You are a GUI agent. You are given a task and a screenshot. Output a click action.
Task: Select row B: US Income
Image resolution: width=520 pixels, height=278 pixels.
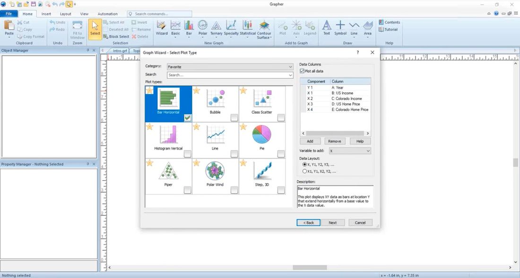tap(335, 93)
